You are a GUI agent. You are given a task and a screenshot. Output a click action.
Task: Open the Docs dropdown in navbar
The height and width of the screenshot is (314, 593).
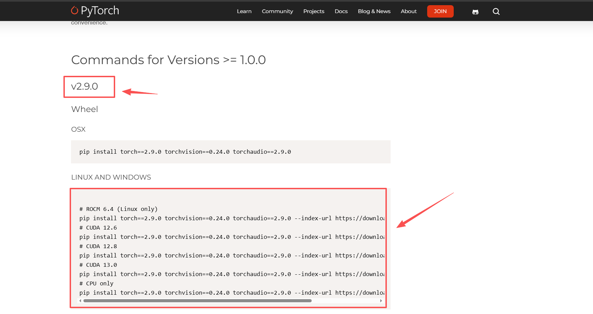pyautogui.click(x=341, y=11)
